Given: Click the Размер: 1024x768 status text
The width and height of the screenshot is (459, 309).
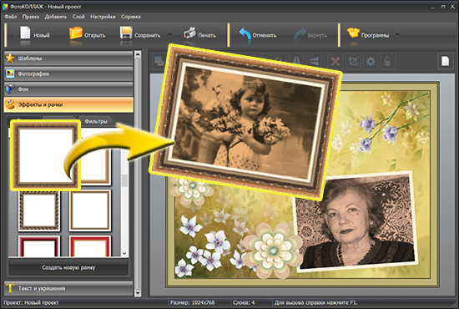Looking at the screenshot, I should (192, 302).
